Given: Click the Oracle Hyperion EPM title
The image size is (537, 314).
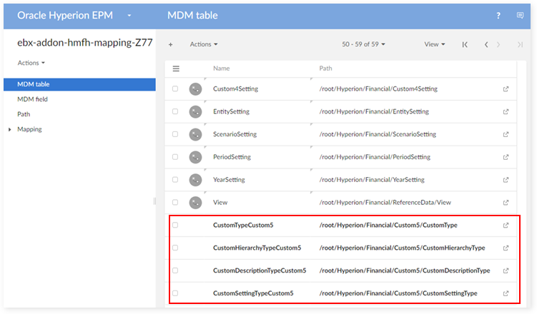Looking at the screenshot, I should point(65,16).
